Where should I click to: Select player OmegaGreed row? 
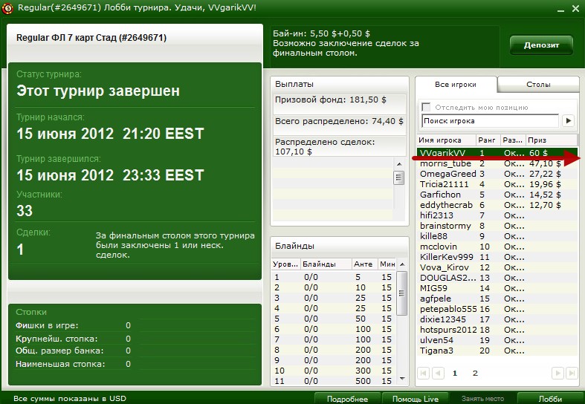(497, 174)
